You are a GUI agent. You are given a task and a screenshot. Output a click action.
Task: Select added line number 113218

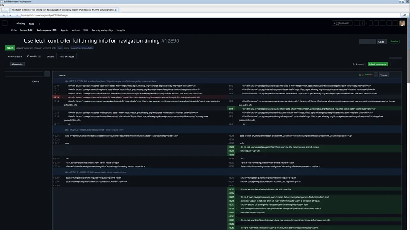[231, 147]
